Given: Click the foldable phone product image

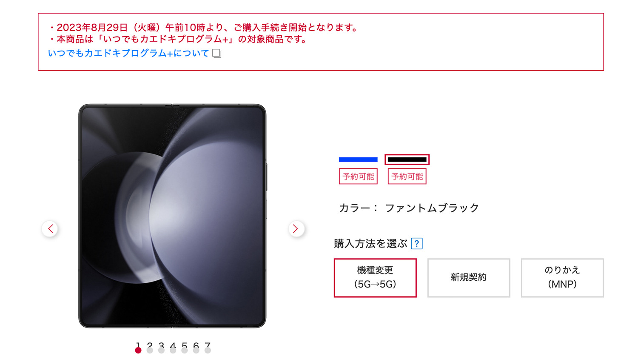Looking at the screenshot, I should (x=173, y=216).
